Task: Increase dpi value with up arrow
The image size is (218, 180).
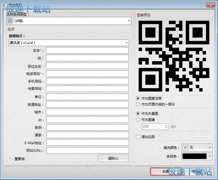Action: coord(166,125)
